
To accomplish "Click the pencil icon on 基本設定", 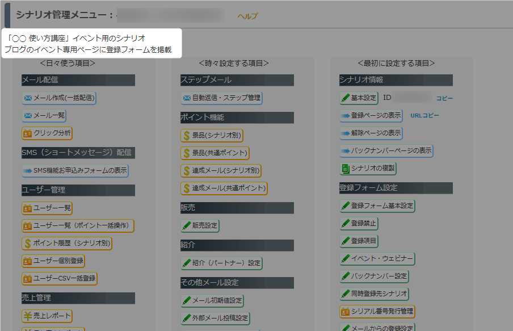I will [345, 98].
